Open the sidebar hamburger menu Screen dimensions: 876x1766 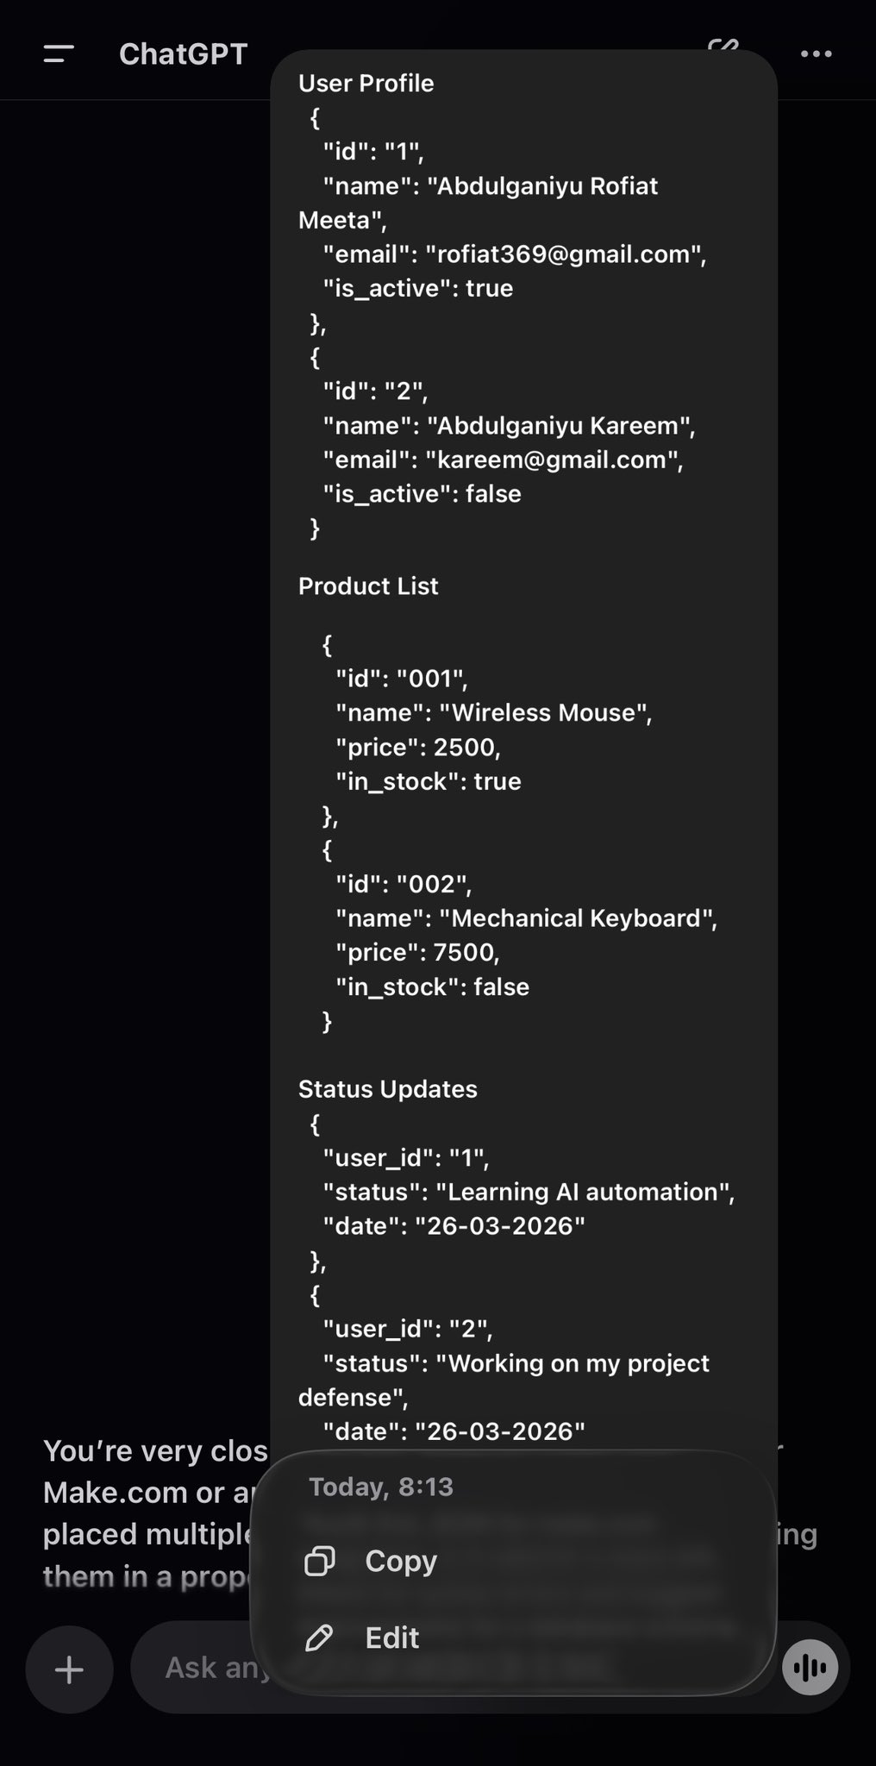pyautogui.click(x=59, y=54)
